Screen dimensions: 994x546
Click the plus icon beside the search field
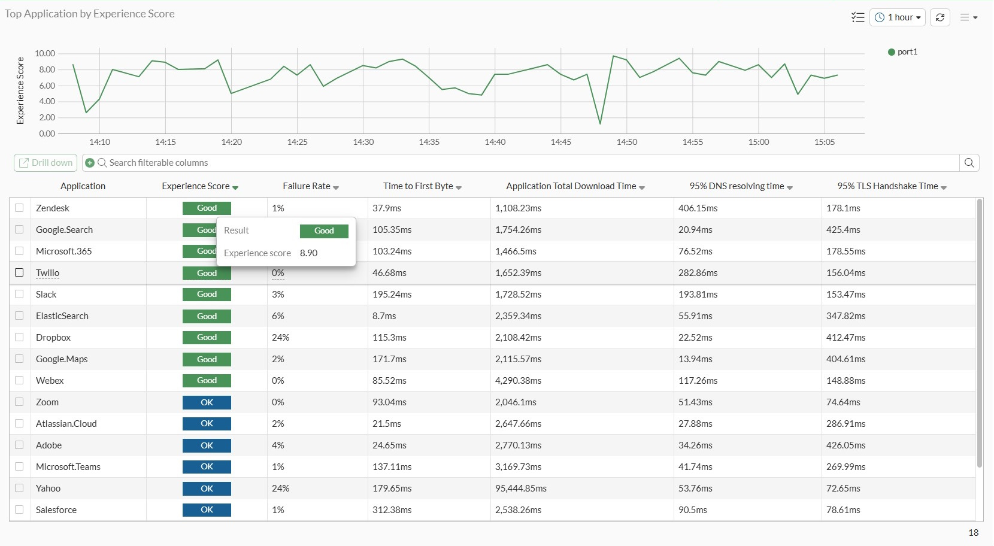point(89,162)
